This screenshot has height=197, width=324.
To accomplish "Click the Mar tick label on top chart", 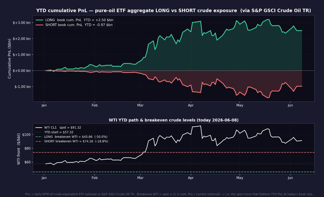I will pyautogui.click(x=140, y=106).
